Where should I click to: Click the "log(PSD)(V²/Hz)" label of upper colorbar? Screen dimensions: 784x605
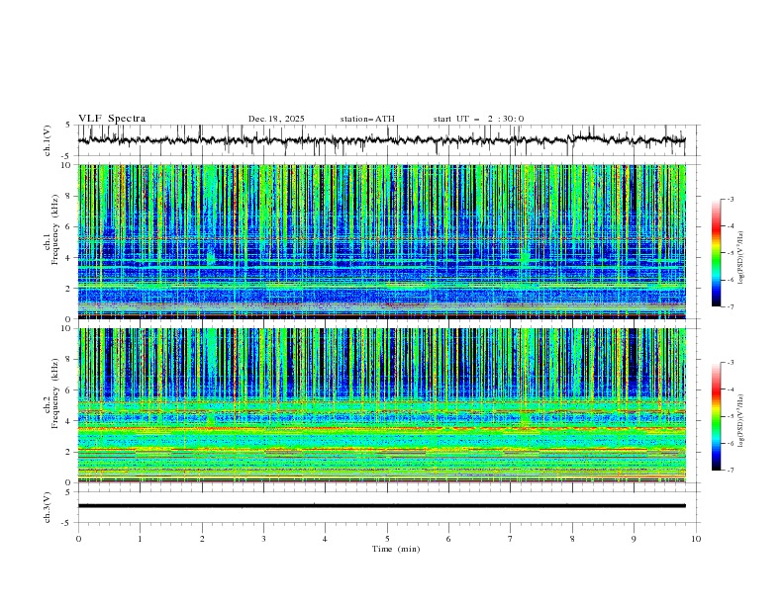[x=740, y=258]
